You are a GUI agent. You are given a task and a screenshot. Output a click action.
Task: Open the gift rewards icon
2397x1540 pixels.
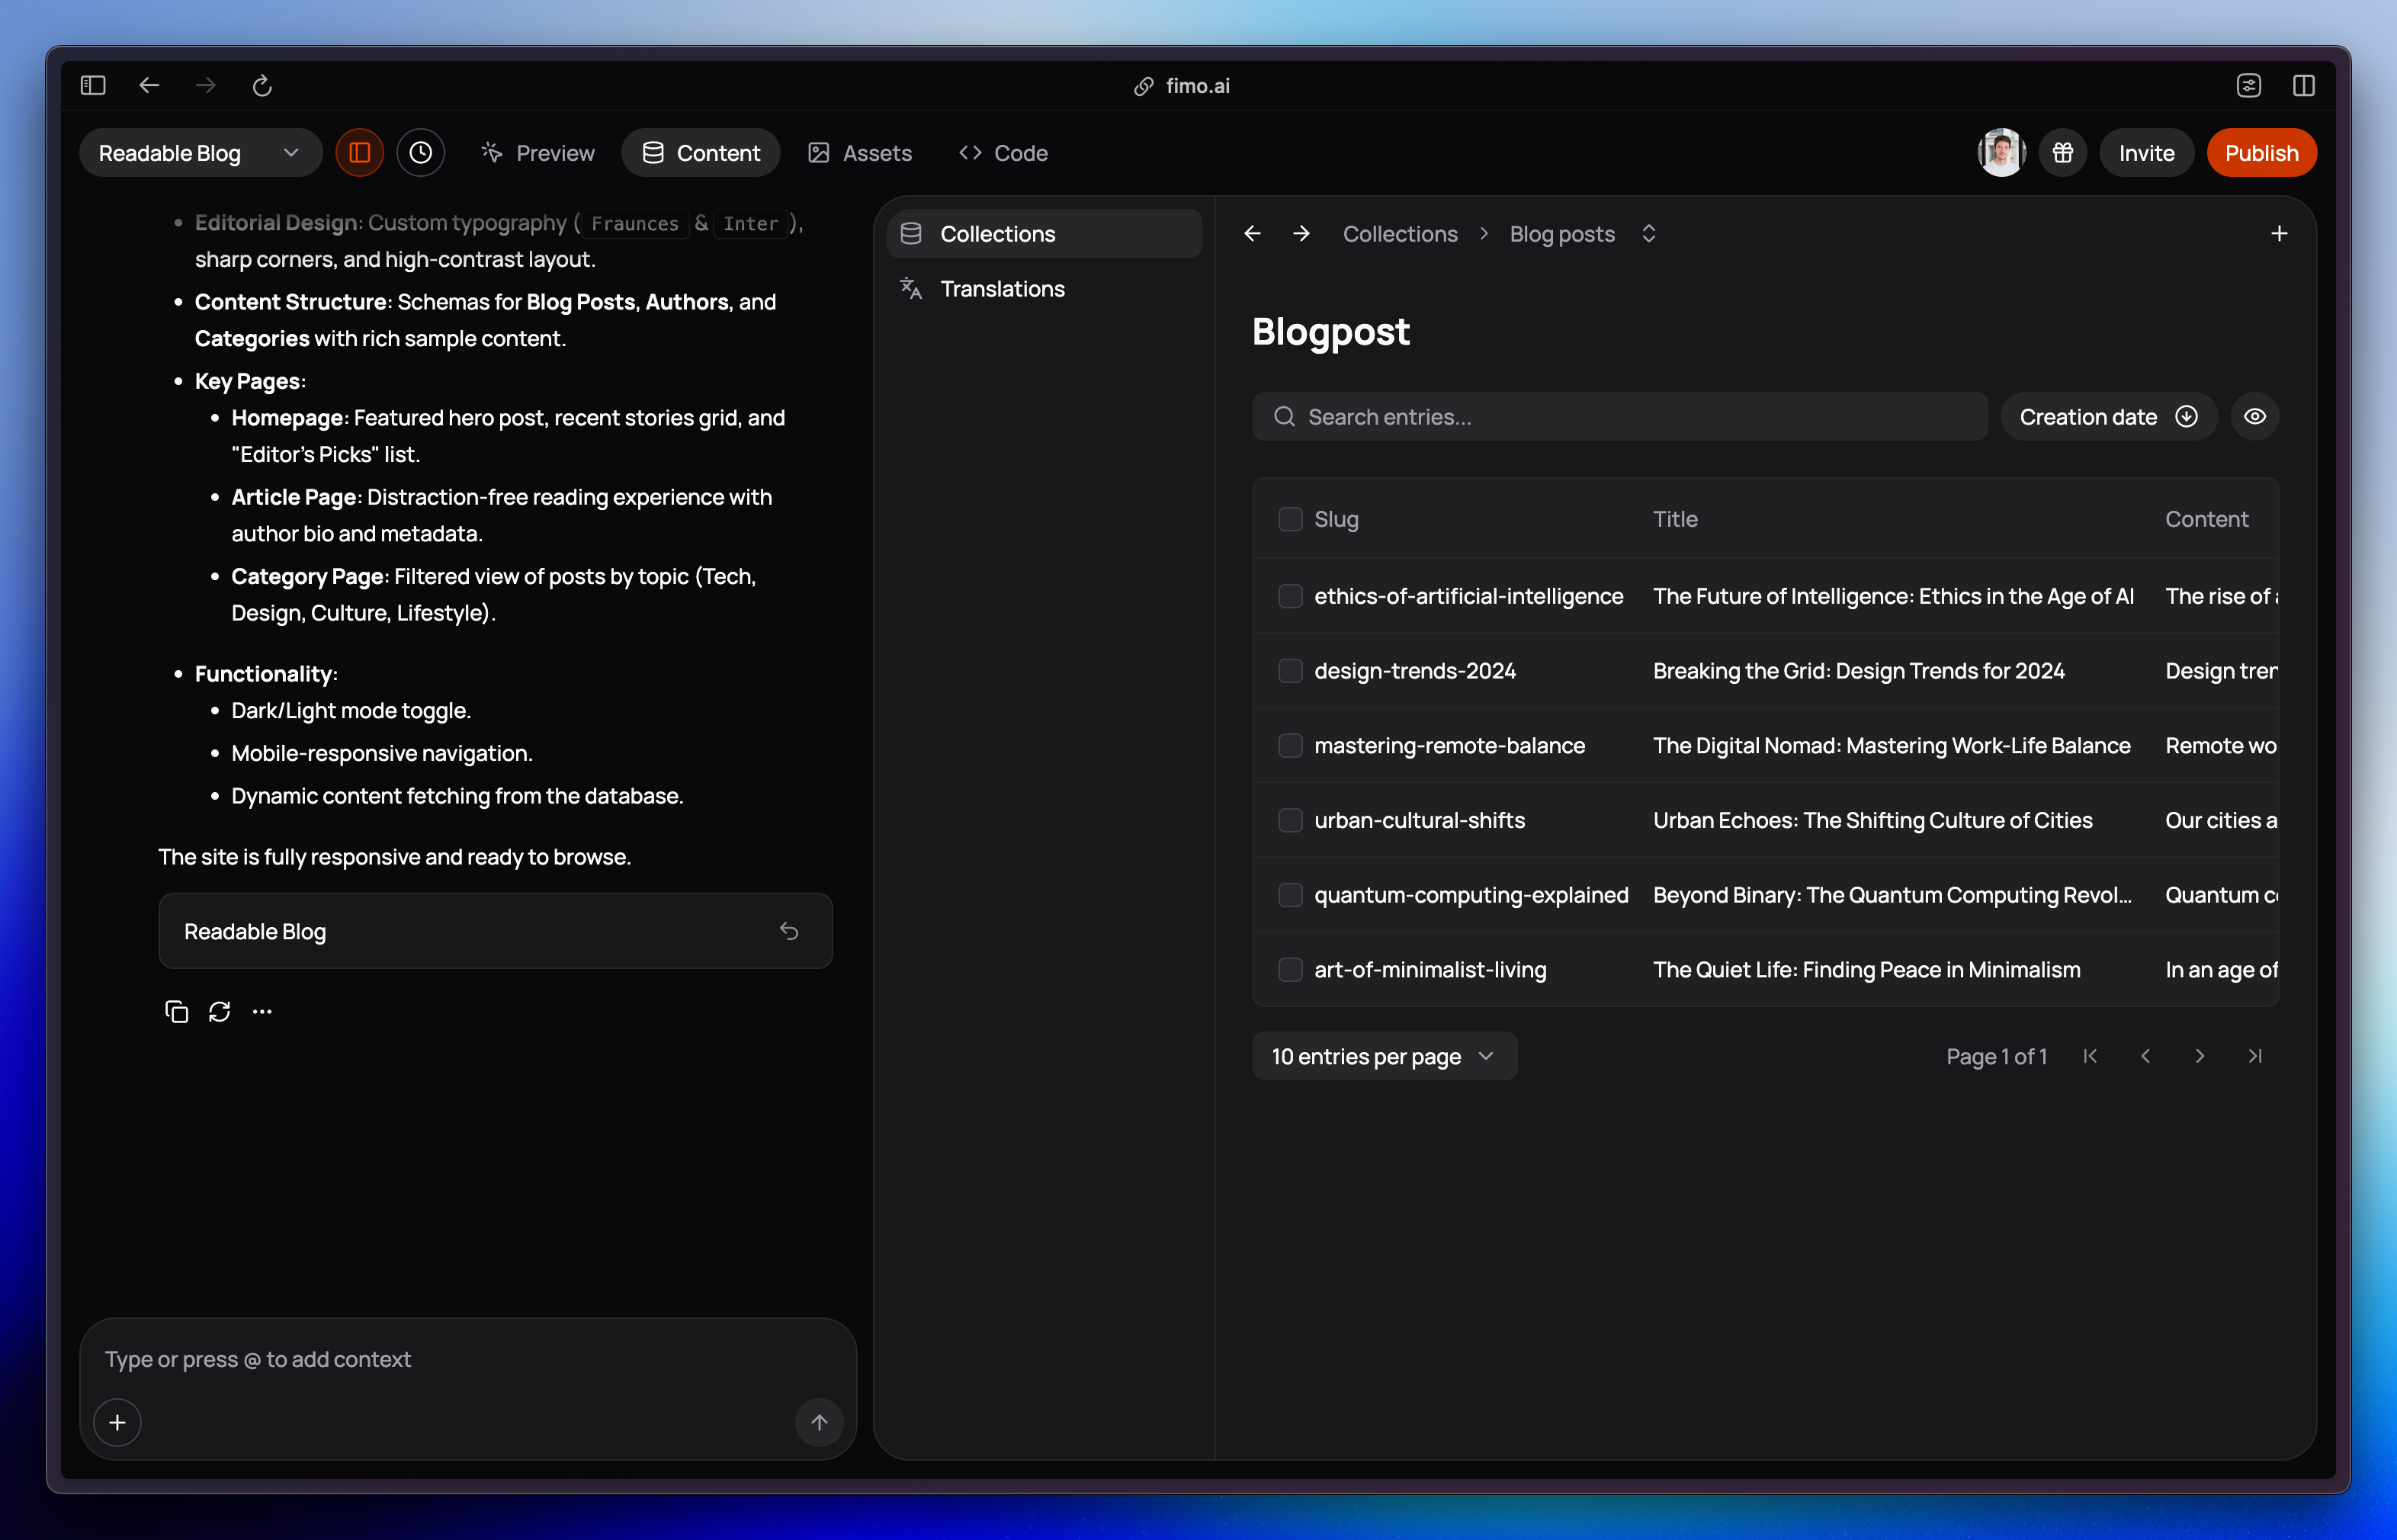click(2062, 153)
